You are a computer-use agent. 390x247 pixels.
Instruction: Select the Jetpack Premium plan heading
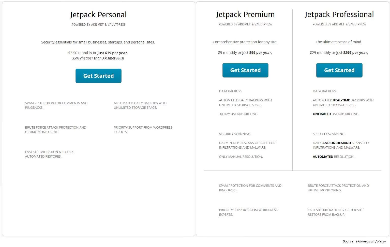(x=245, y=15)
